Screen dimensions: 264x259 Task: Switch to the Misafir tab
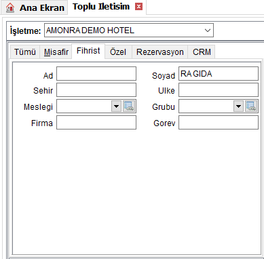pyautogui.click(x=56, y=52)
